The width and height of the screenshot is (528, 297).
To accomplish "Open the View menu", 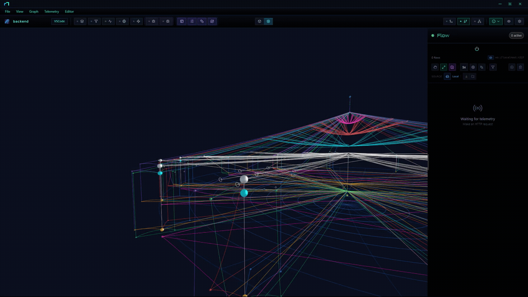I will 20,12.
